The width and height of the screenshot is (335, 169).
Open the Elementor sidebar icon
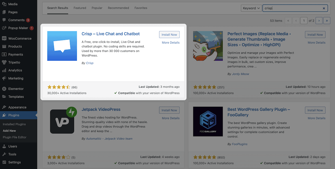pos(4,89)
